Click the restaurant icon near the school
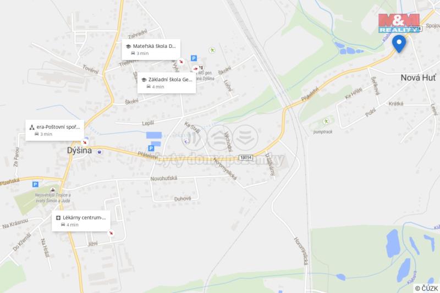Image resolution: width=440 pixels, height=293 pixels. coord(201,68)
